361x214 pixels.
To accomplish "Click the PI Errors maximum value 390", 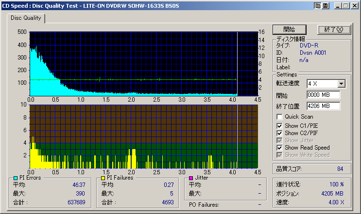I will click(x=80, y=194).
